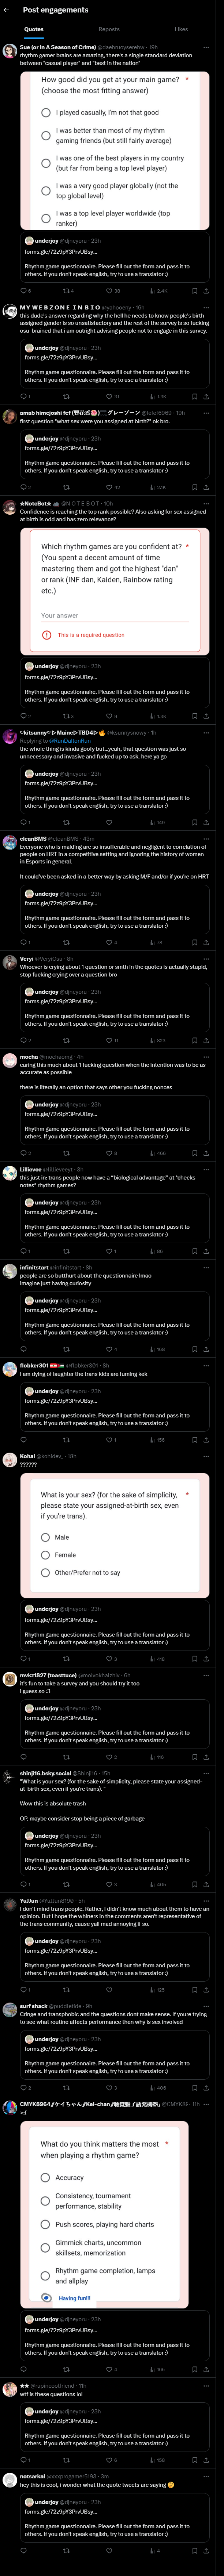Click the 'Your answer' text field

(x=115, y=615)
